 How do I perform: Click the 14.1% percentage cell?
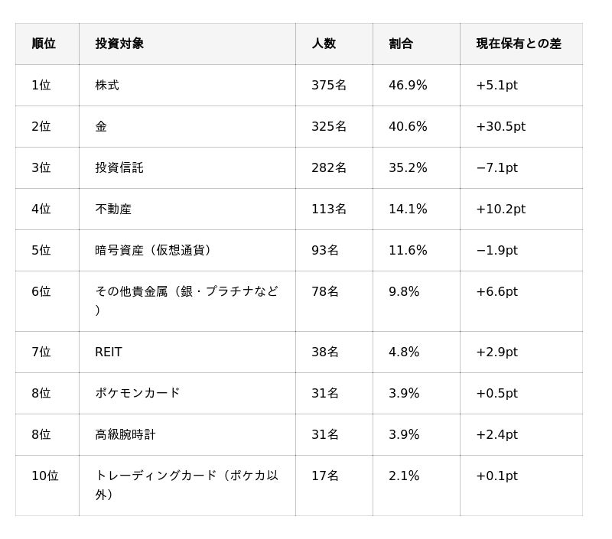click(408, 209)
